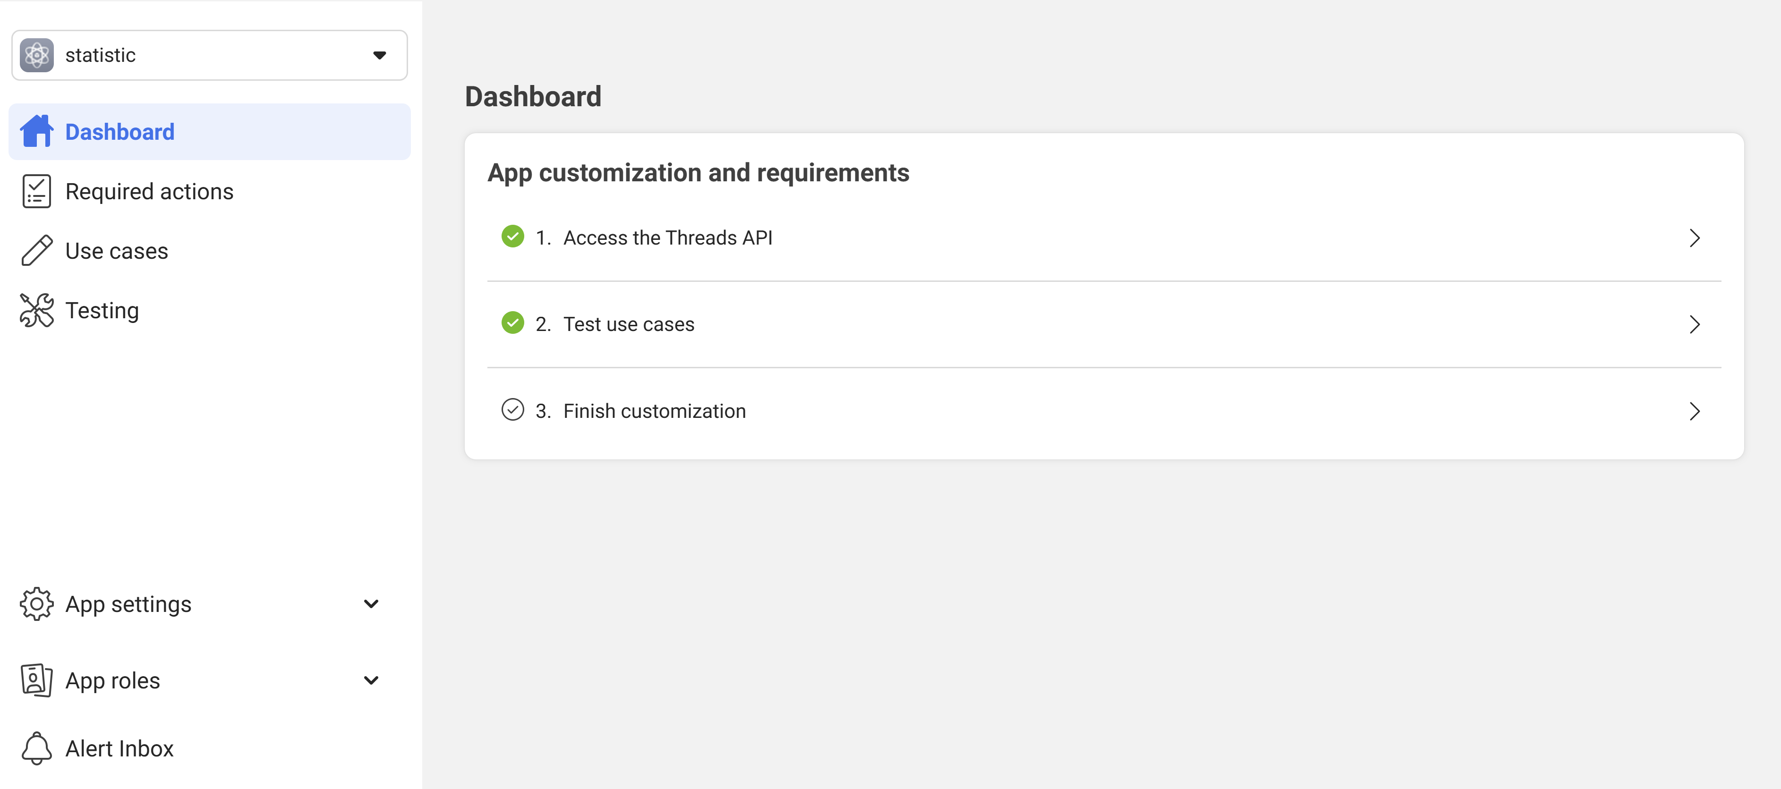Click the App roles badge icon
This screenshot has width=1781, height=789.
[37, 680]
